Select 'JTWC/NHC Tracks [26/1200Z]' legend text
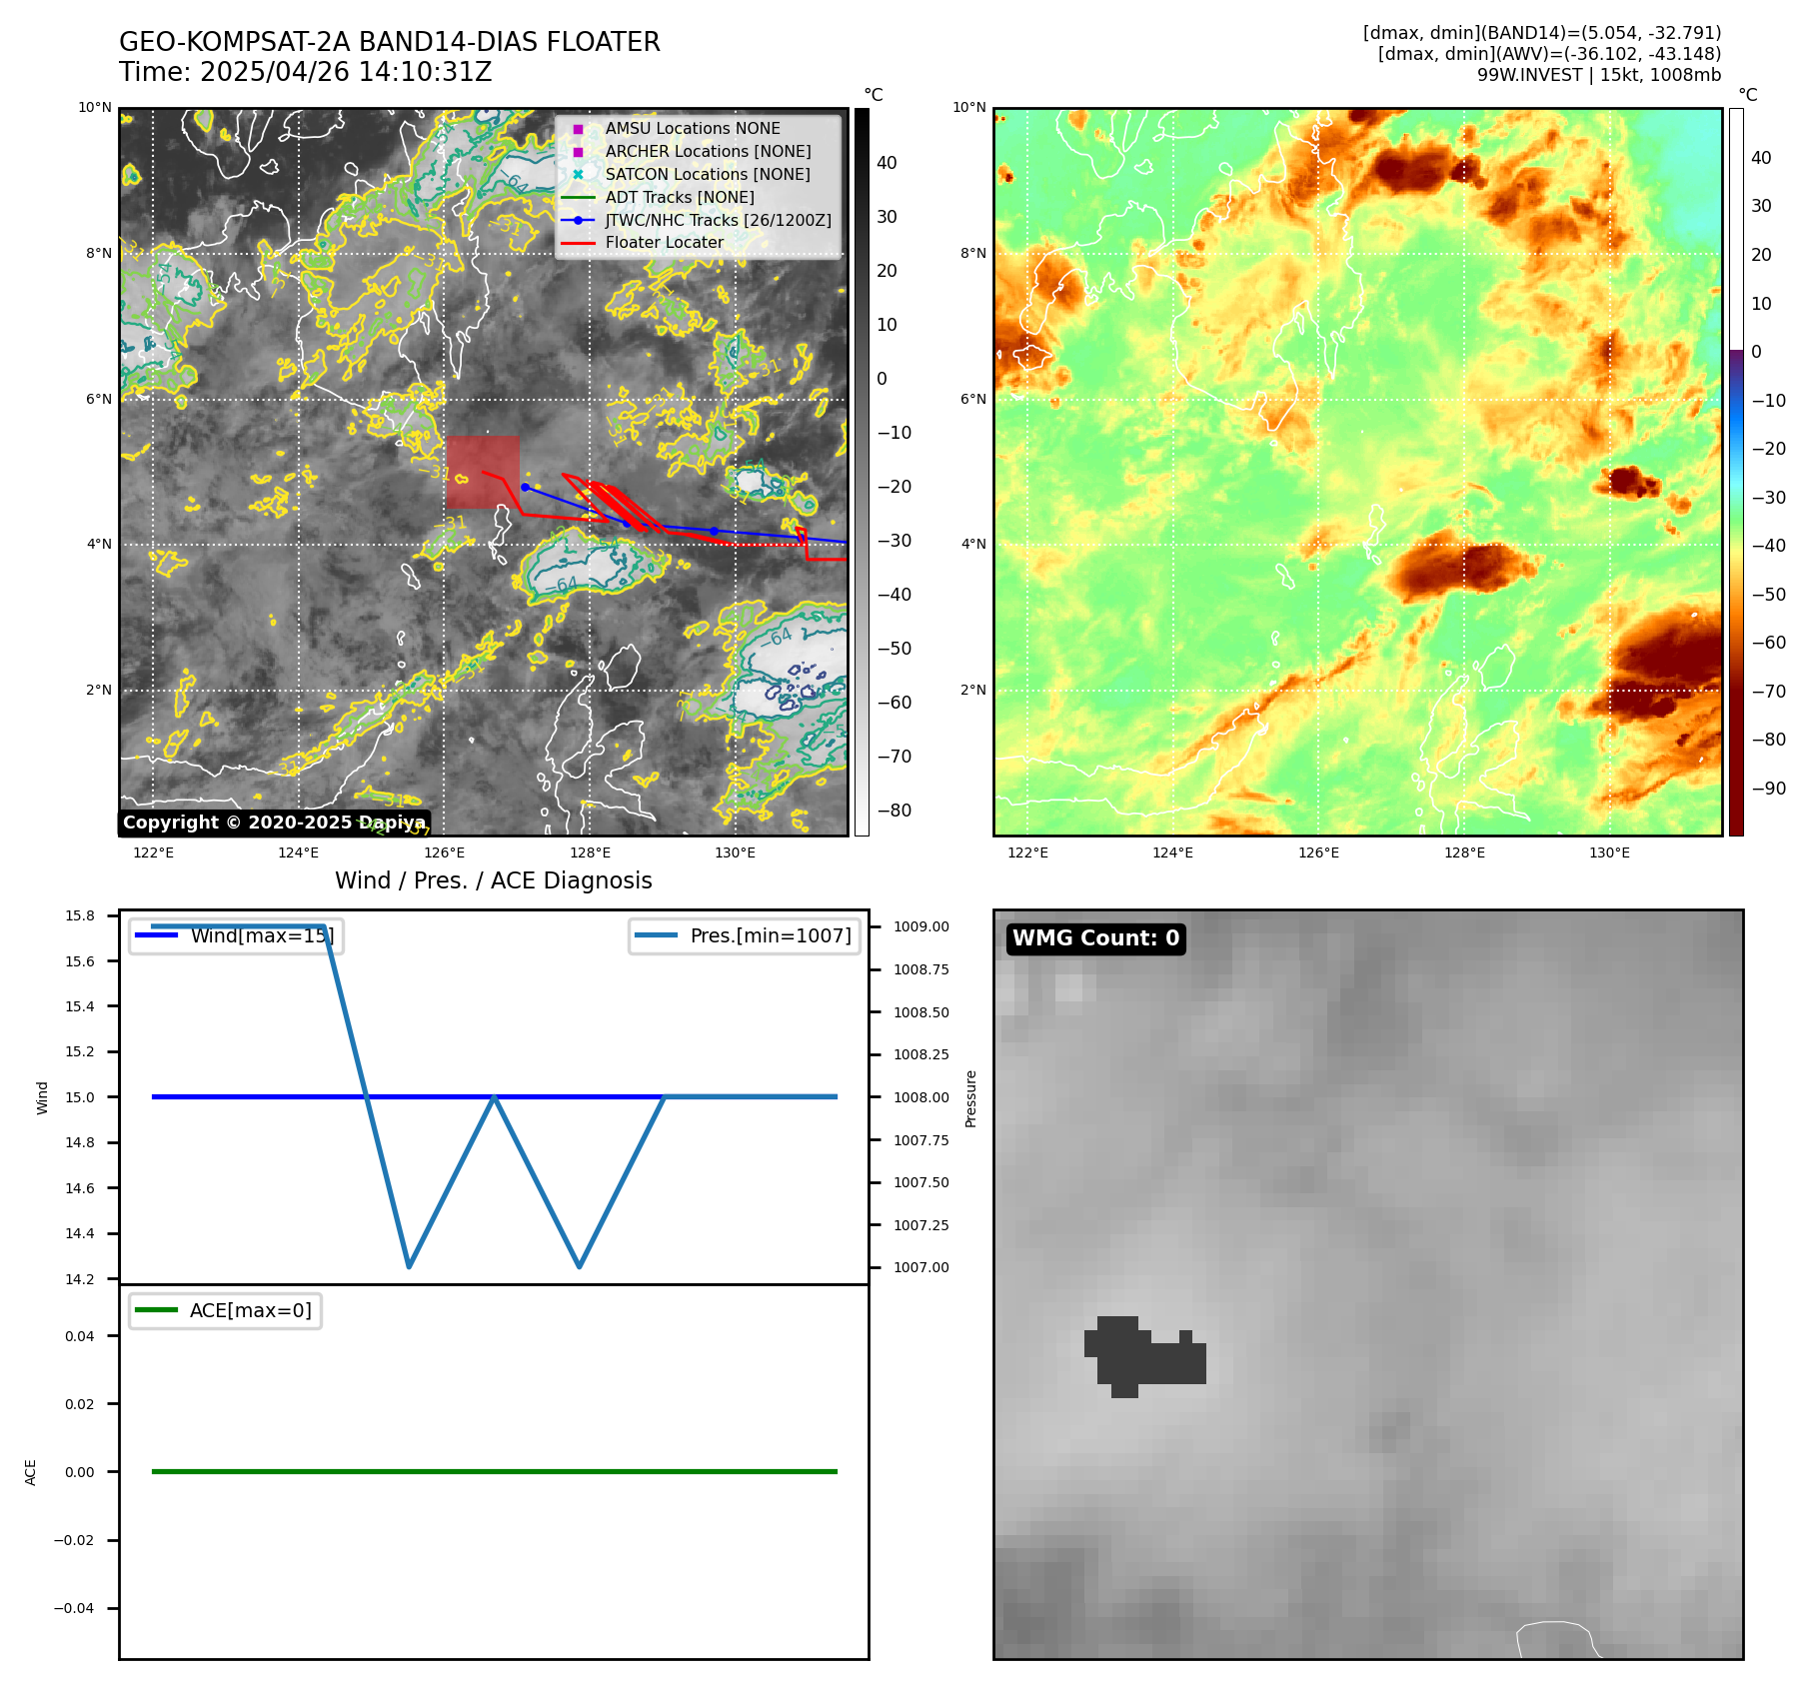 (718, 220)
